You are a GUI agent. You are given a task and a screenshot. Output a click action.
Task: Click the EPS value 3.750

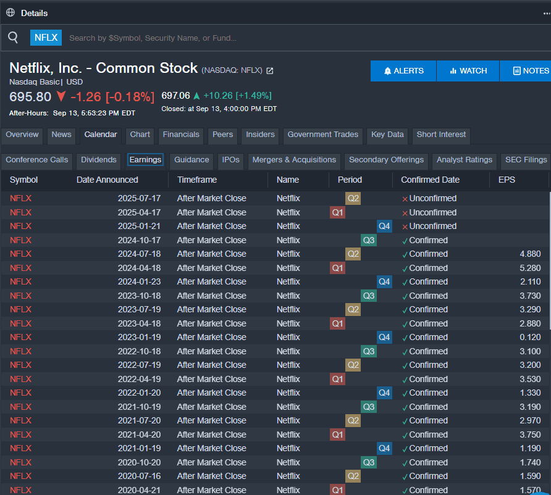(x=530, y=435)
